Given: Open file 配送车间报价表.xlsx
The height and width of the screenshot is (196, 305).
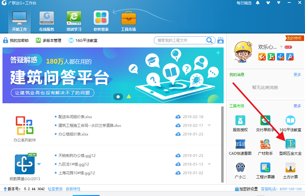Looking at the screenshot, I should [x=75, y=117].
